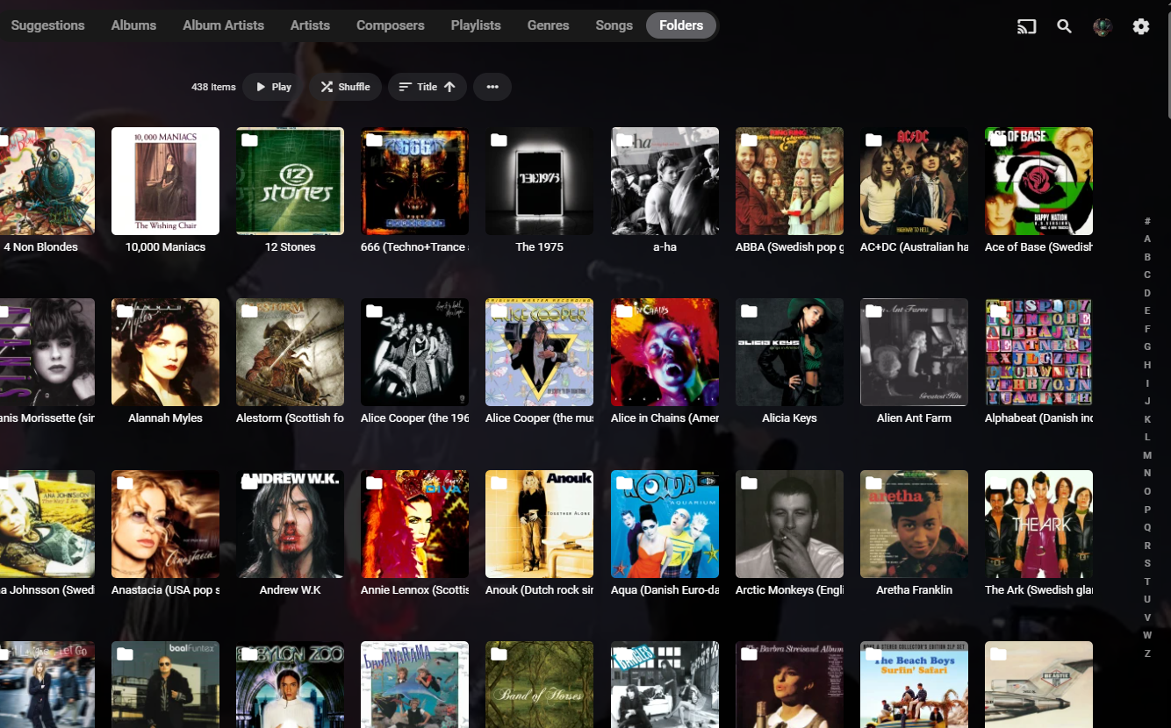Click the "The Ark (Swedish gla" title
Viewport: 1171px width, 728px height.
1038,590
